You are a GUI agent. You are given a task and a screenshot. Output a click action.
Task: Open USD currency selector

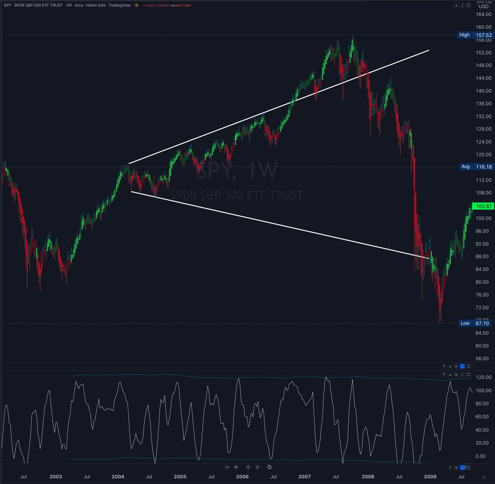click(483, 6)
